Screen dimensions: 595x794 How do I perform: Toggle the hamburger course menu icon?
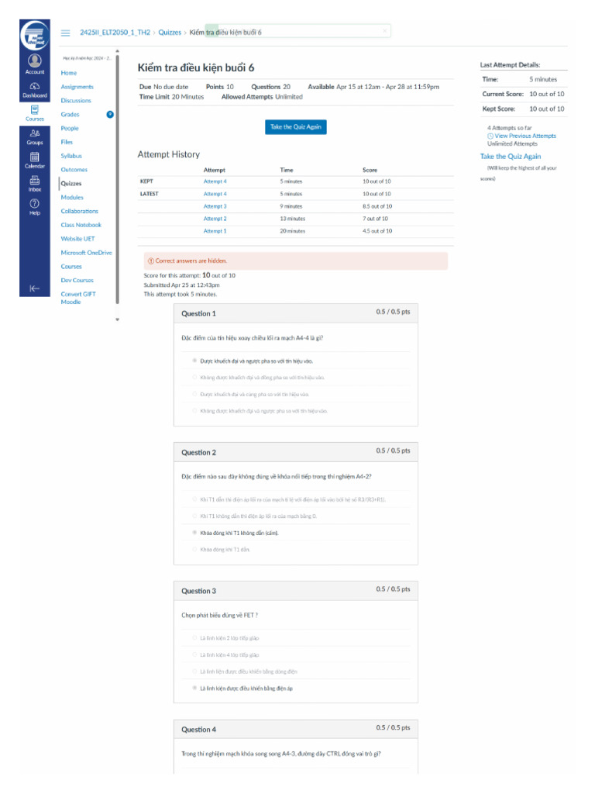65,33
